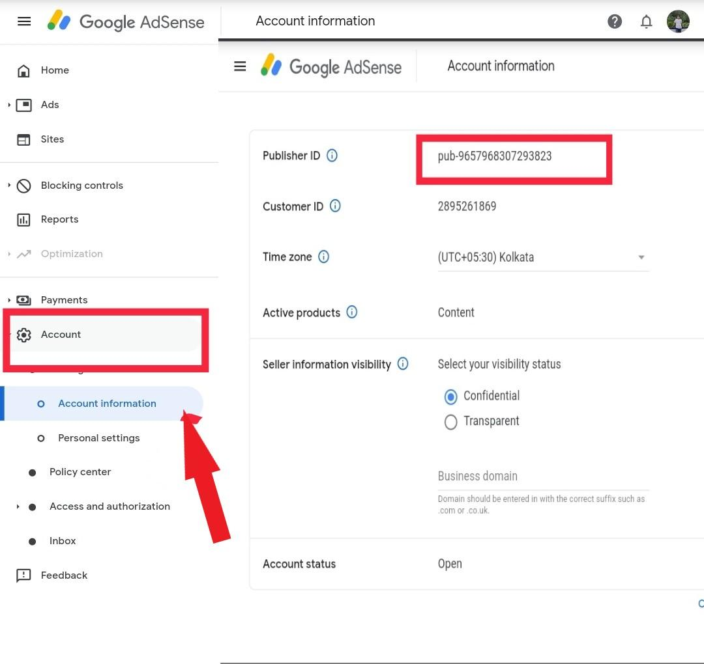This screenshot has height=664, width=704.
Task: Click Publisher ID value pub-9657968307293823
Action: click(494, 156)
